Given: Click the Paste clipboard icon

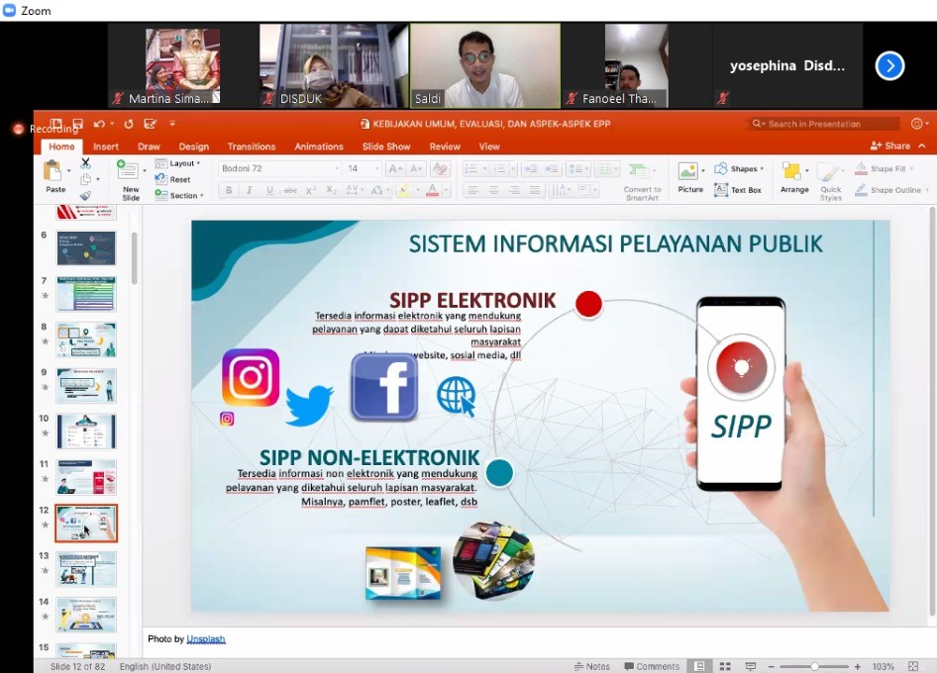Looking at the screenshot, I should coord(53,171).
